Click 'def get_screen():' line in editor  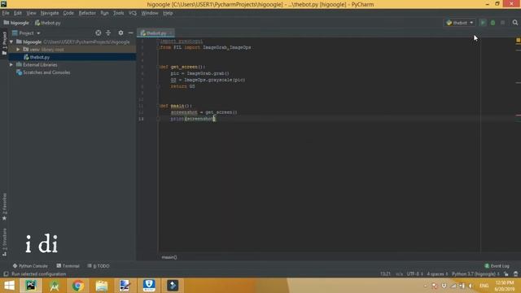tap(182, 67)
